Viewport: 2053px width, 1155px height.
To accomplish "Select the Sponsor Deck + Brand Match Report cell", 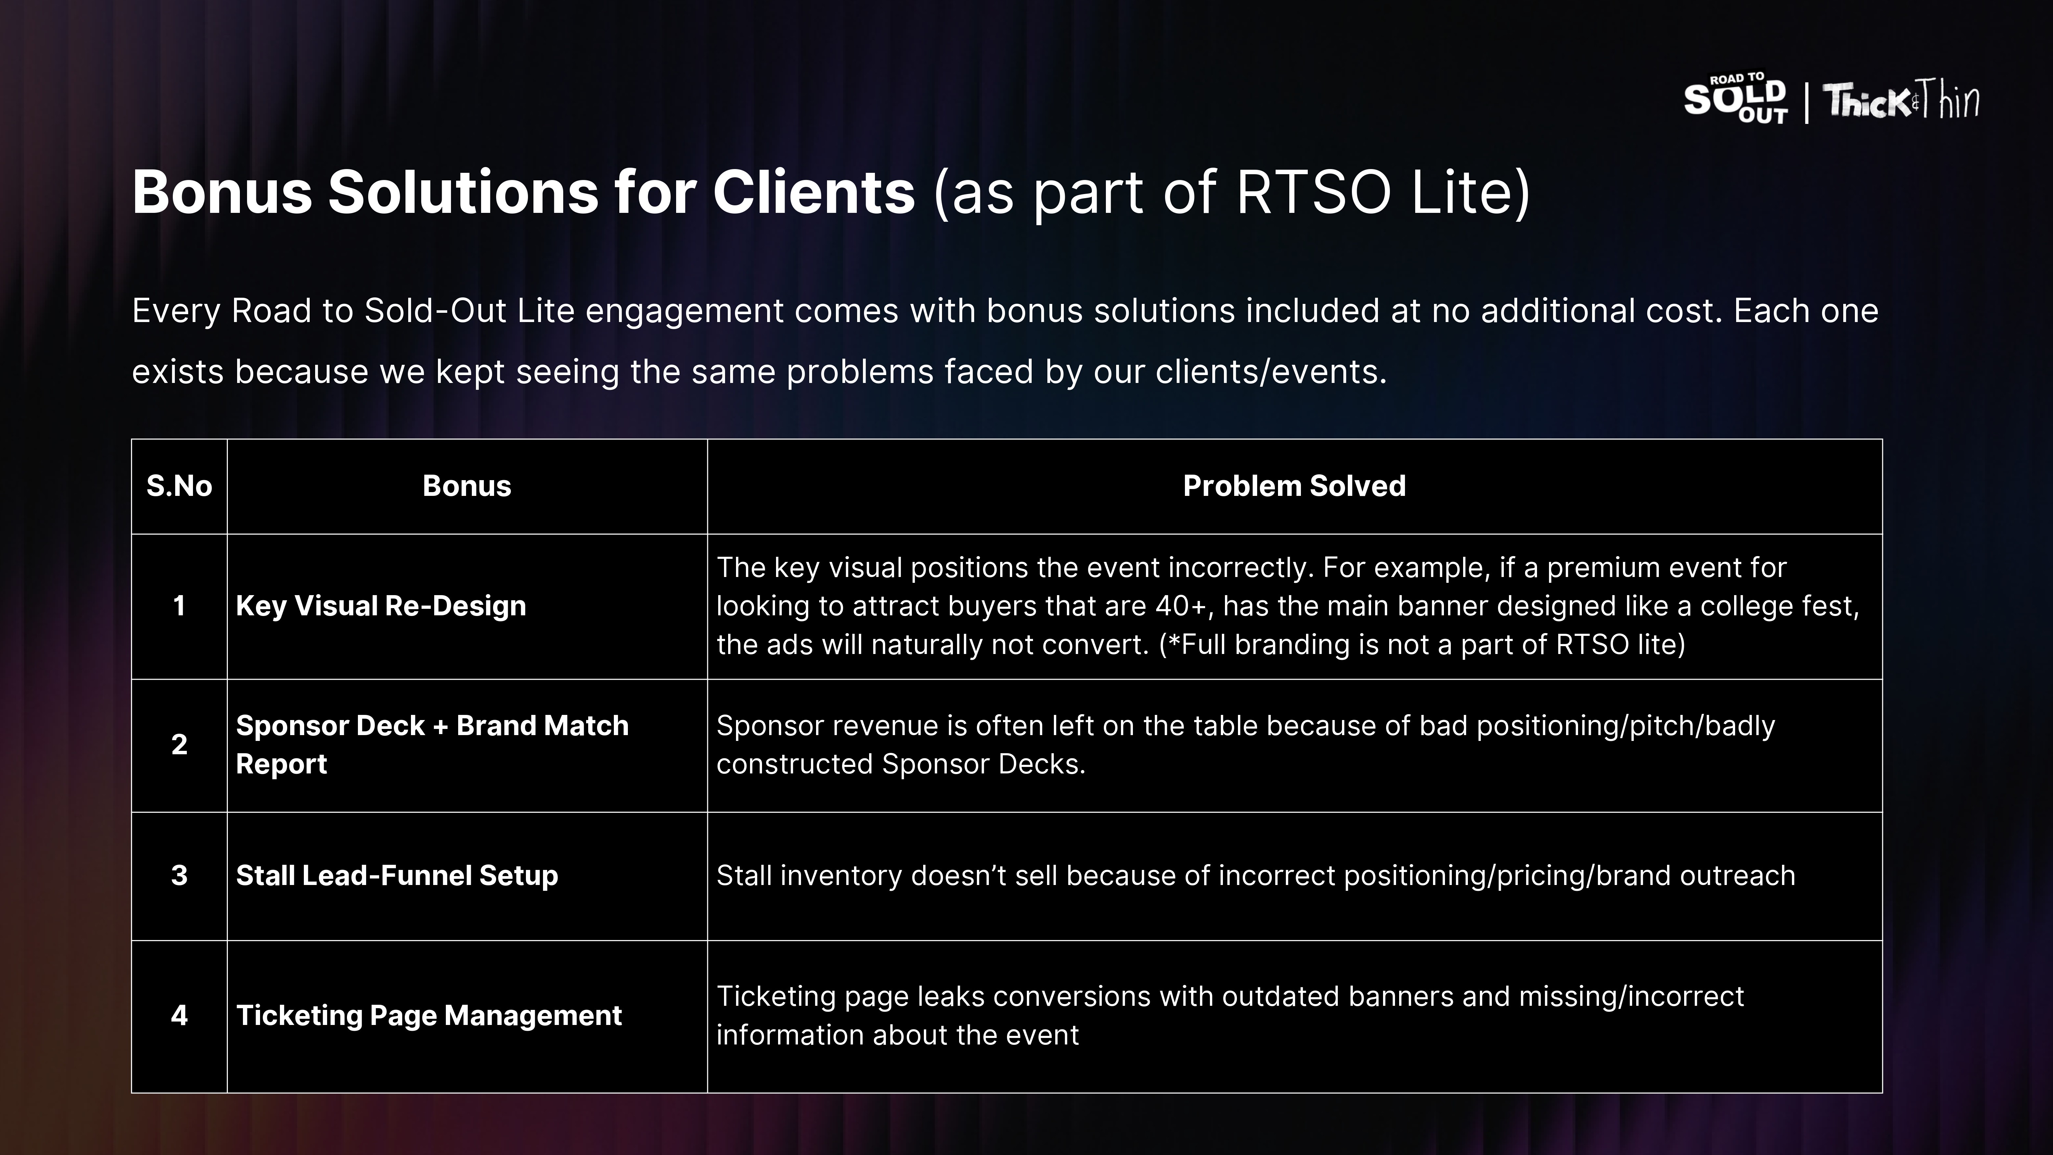I will (432, 744).
